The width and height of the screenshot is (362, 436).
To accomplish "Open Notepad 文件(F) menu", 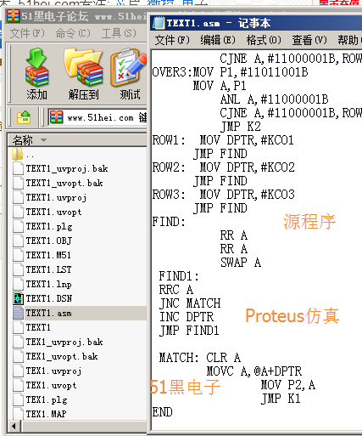I will [172, 40].
